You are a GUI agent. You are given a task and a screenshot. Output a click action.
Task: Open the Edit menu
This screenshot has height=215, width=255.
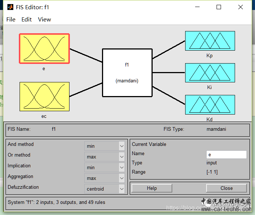[x=27, y=20]
